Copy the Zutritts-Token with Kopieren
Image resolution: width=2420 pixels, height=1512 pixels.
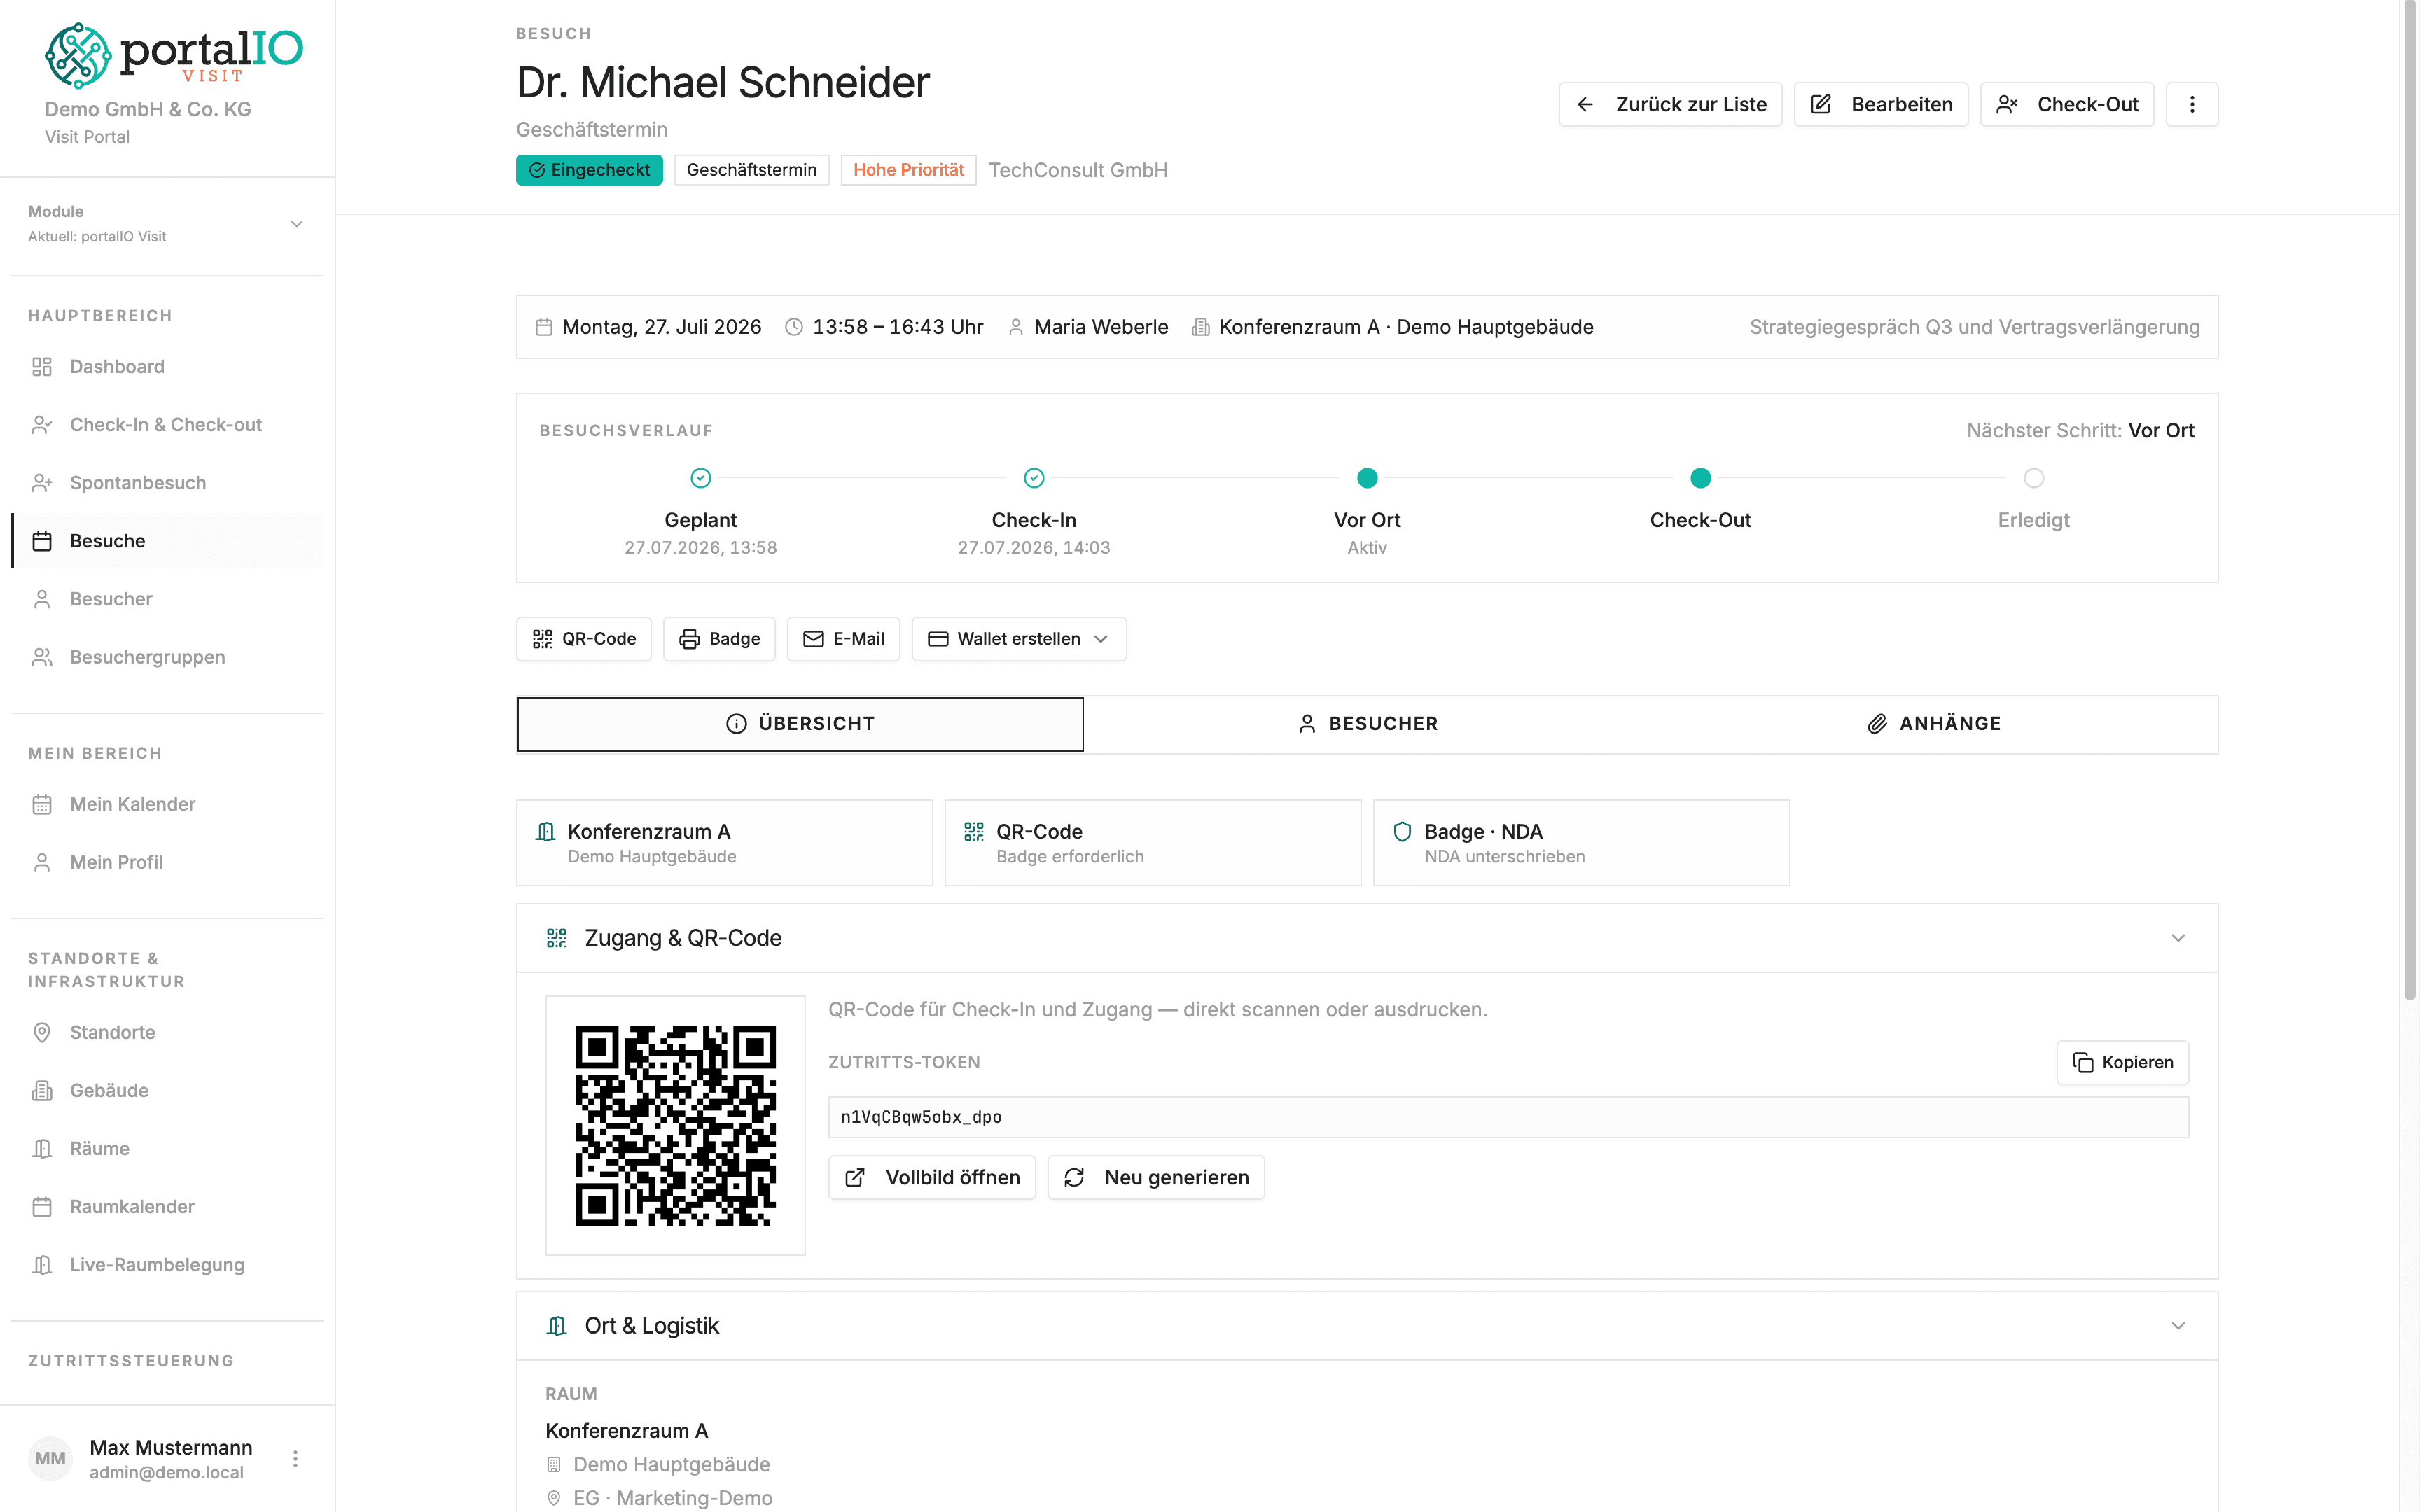tap(2122, 1062)
